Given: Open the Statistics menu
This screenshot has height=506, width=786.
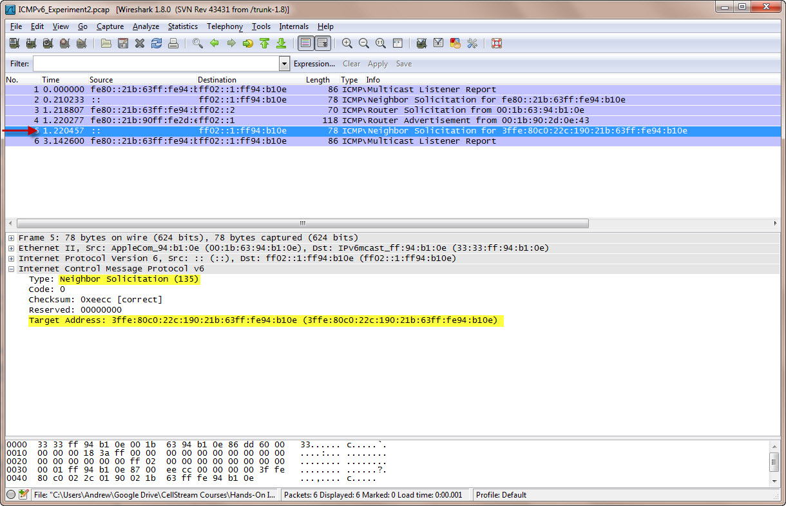Looking at the screenshot, I should [x=183, y=26].
